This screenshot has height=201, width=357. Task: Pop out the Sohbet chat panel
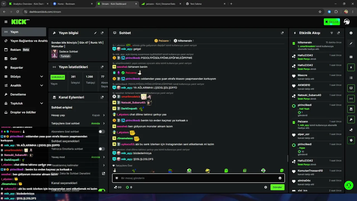pyautogui.click(x=282, y=33)
